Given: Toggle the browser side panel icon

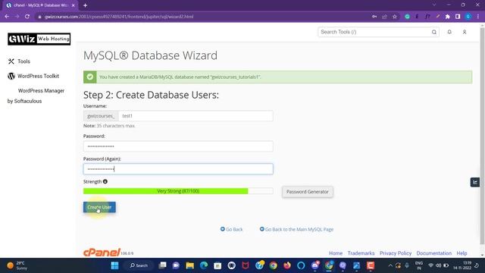Looking at the screenshot, I should coord(458,17).
